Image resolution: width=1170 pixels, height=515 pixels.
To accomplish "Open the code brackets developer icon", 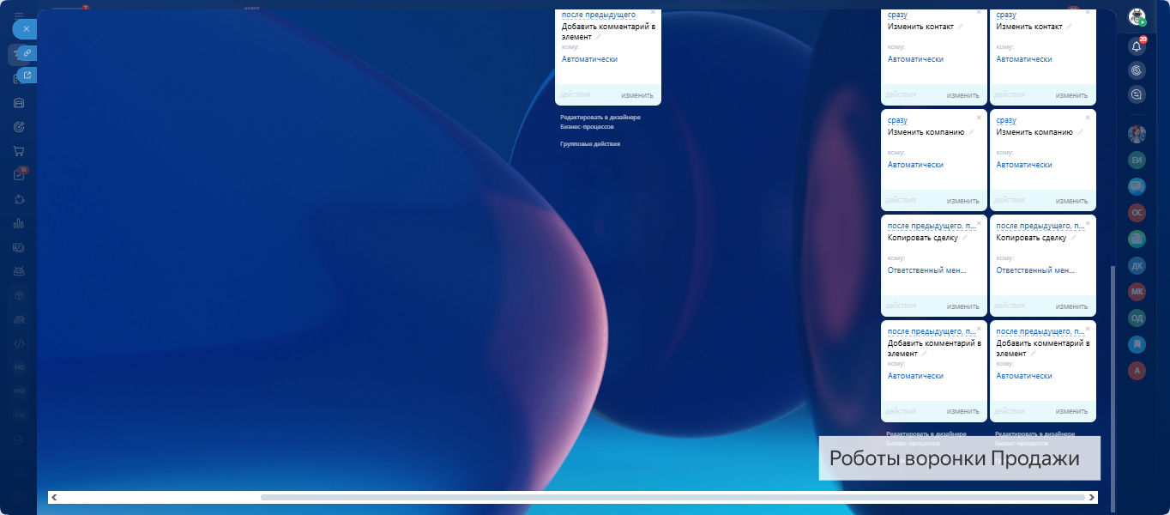I will tap(19, 343).
